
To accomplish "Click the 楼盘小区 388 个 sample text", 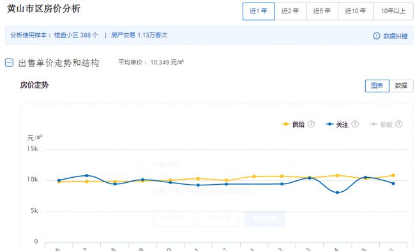I will tap(76, 35).
